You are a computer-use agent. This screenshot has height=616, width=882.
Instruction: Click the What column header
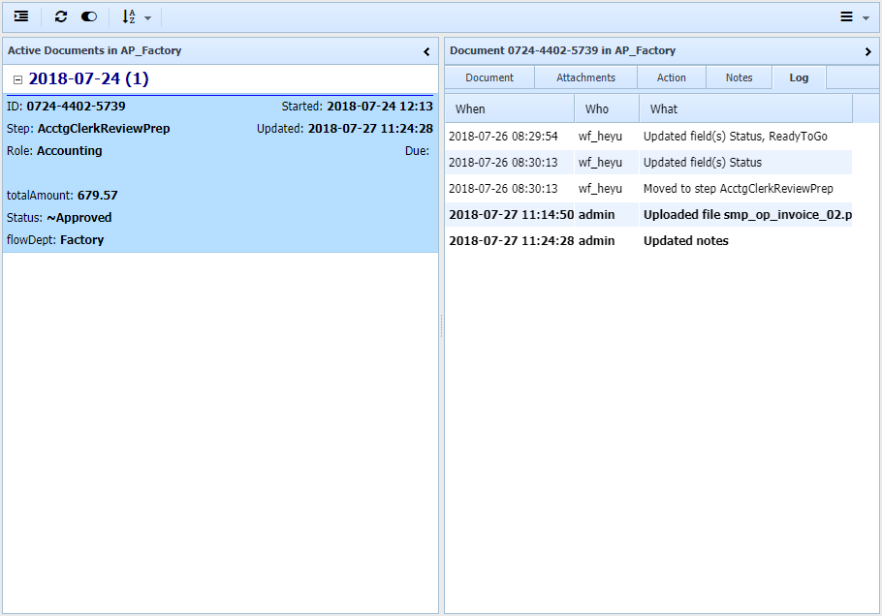pyautogui.click(x=744, y=108)
